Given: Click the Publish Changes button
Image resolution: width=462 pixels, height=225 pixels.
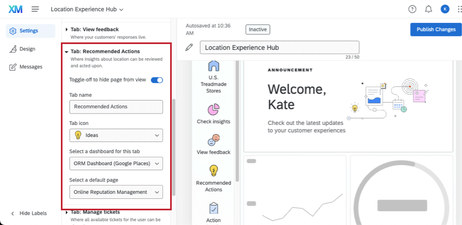Looking at the screenshot, I should tap(432, 29).
